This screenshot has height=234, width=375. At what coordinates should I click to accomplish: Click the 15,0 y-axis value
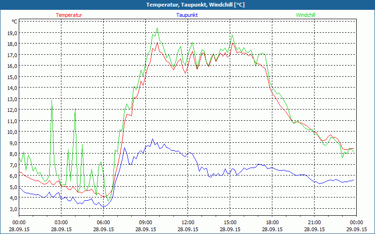[12, 77]
